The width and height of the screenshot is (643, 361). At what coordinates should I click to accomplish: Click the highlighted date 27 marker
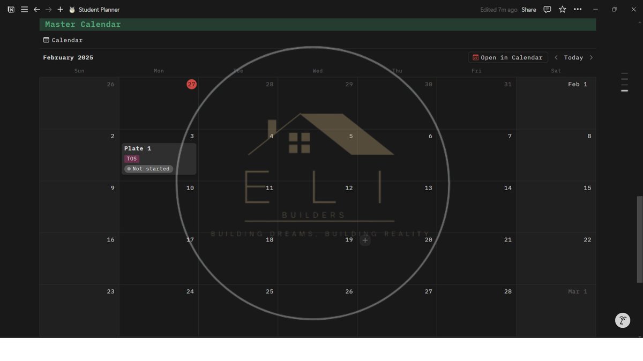pyautogui.click(x=191, y=84)
